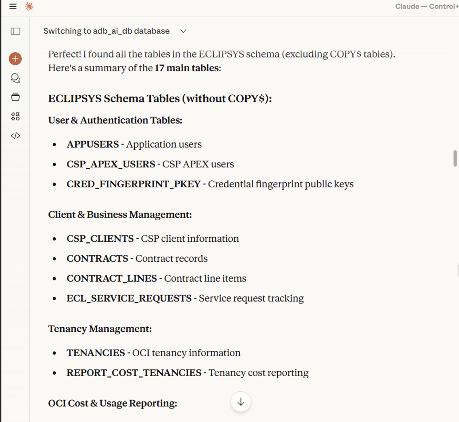Open the Projects basket icon
The width and height of the screenshot is (459, 422).
tap(15, 97)
